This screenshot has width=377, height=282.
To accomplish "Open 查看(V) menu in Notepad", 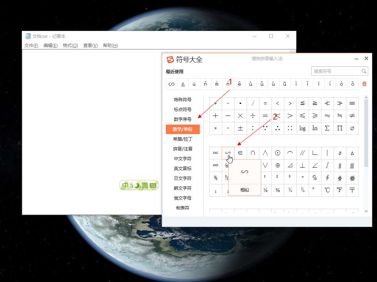I will pos(90,45).
